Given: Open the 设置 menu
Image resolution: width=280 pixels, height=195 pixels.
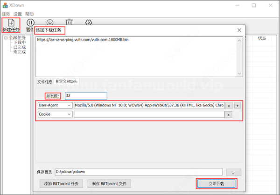Looking at the screenshot, I should [x=18, y=14].
